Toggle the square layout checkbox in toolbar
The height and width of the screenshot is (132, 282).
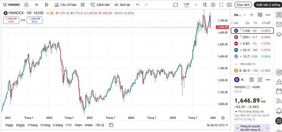click(175, 5)
